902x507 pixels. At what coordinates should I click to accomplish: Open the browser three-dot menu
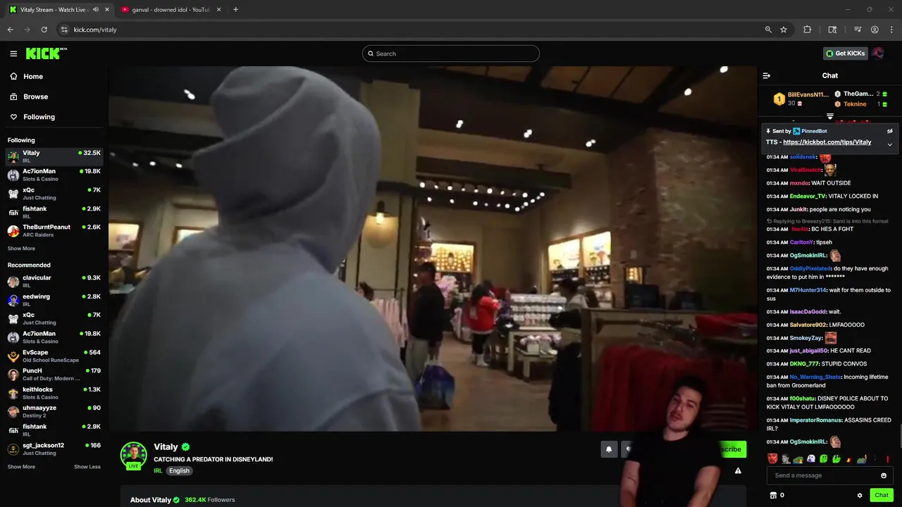point(891,30)
